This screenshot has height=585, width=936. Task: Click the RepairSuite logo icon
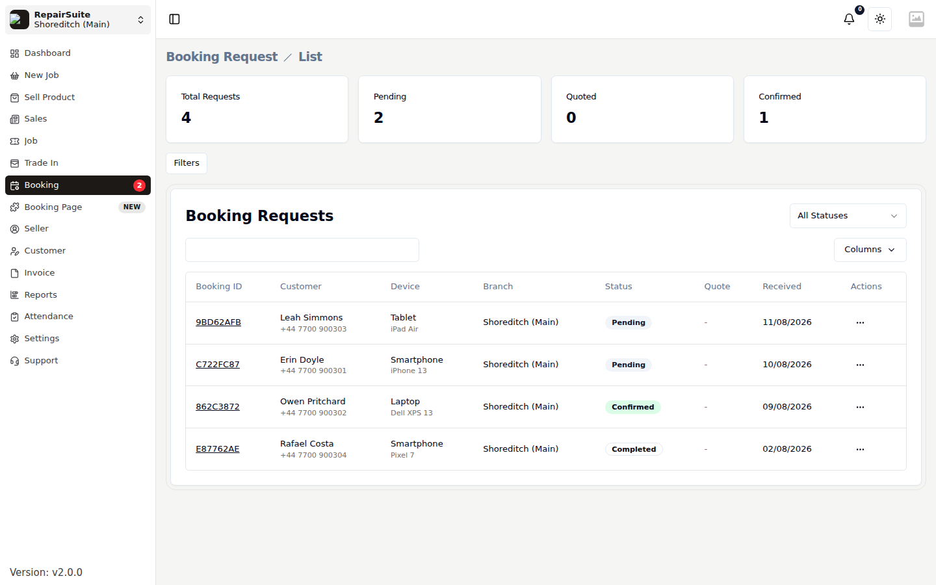pyautogui.click(x=19, y=19)
